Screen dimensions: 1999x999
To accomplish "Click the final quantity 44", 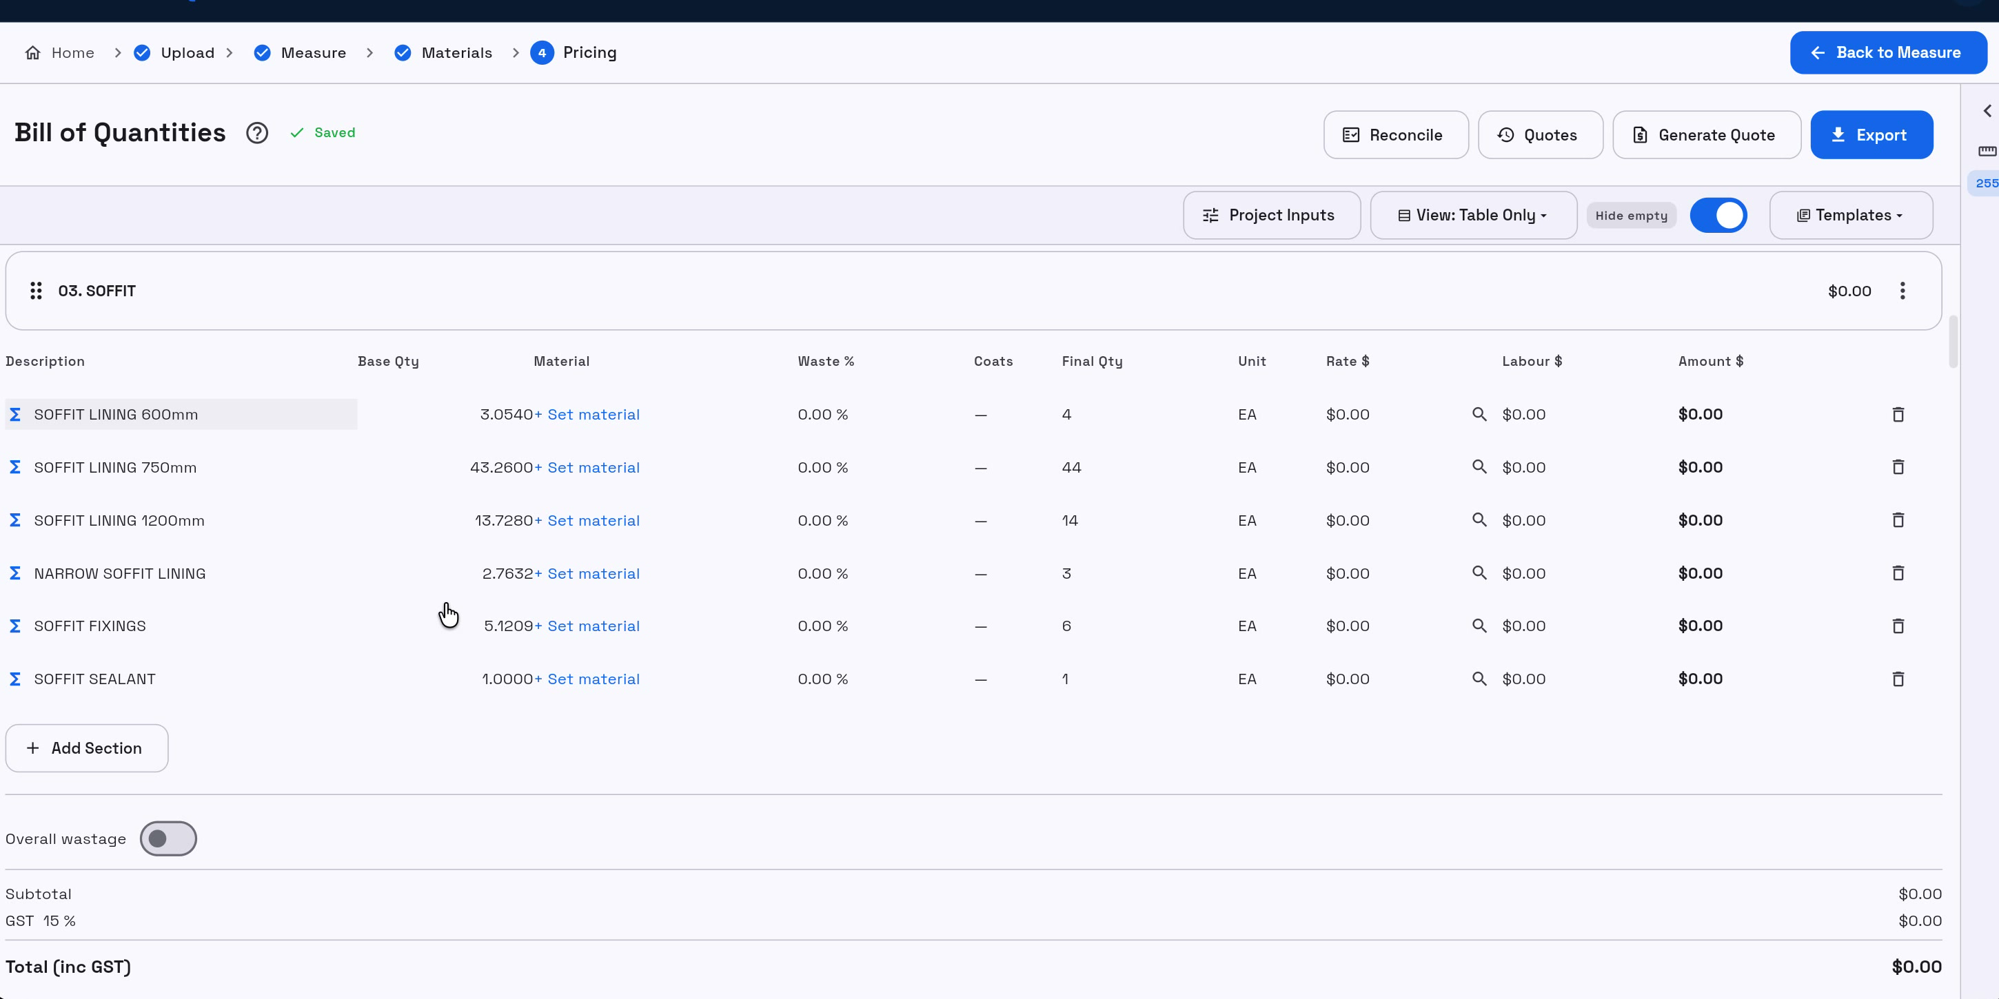I will click(1072, 468).
